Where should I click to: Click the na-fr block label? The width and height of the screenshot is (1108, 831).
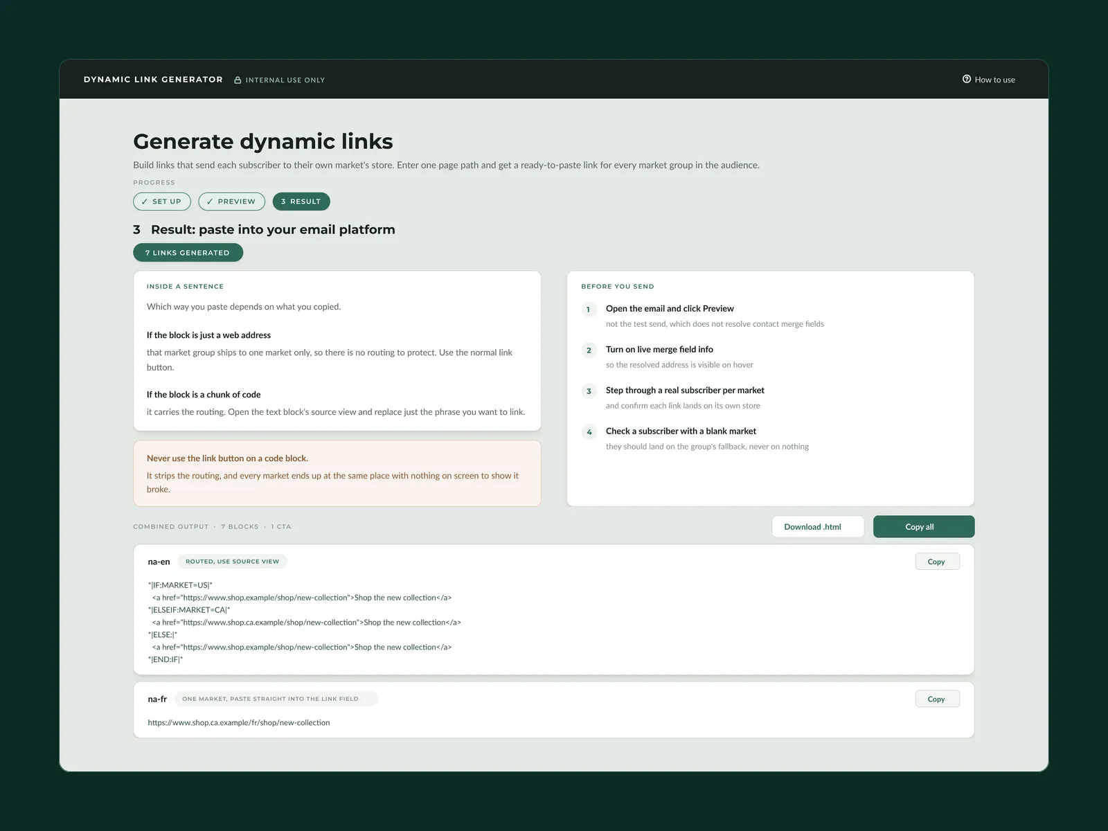[157, 699]
